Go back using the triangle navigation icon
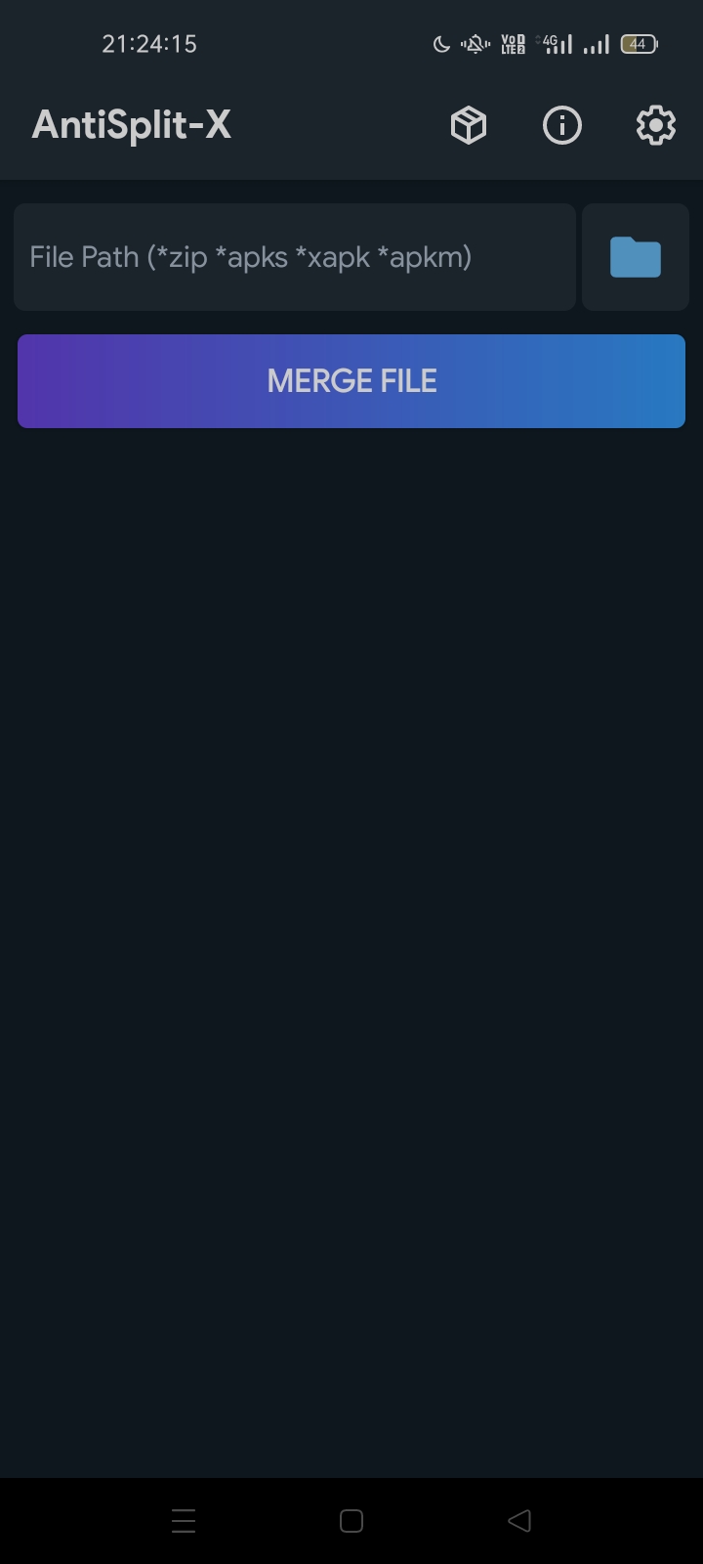 click(x=519, y=1521)
